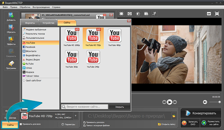Click the highlighted Сайты button at bottom-left
The image size is (224, 130).
(x=10, y=125)
